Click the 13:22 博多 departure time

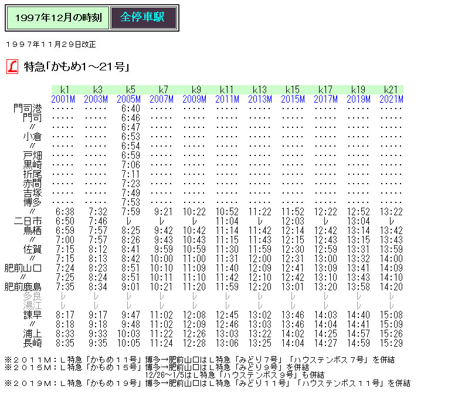coord(391,212)
